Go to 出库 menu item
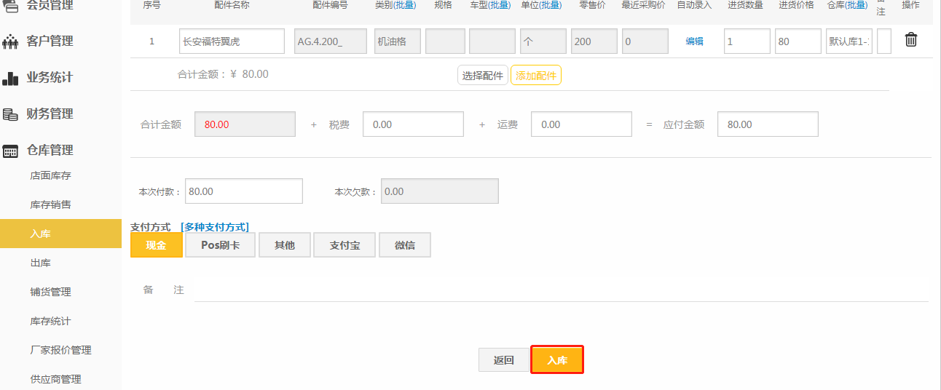The width and height of the screenshot is (941, 390). point(41,263)
